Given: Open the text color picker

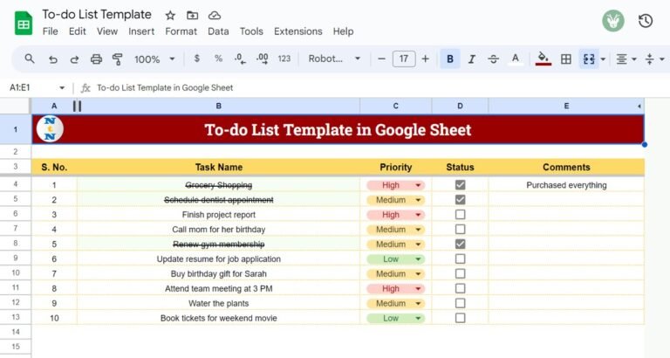Looking at the screenshot, I should (x=516, y=59).
